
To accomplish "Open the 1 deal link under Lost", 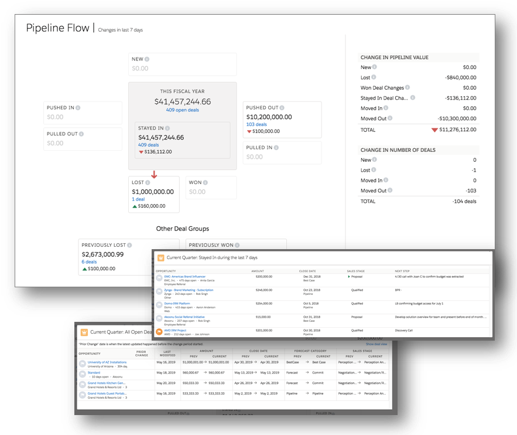I will 138,199.
